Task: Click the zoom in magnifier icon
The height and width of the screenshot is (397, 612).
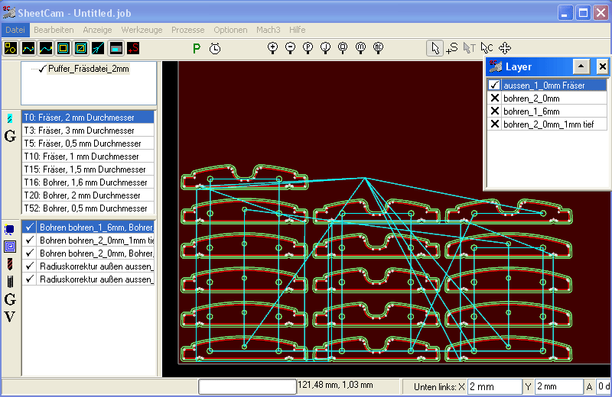Action: (272, 48)
